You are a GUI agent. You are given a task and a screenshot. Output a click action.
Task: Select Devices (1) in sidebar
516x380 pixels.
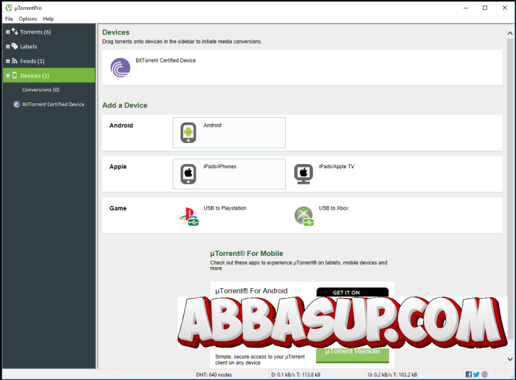[49, 75]
